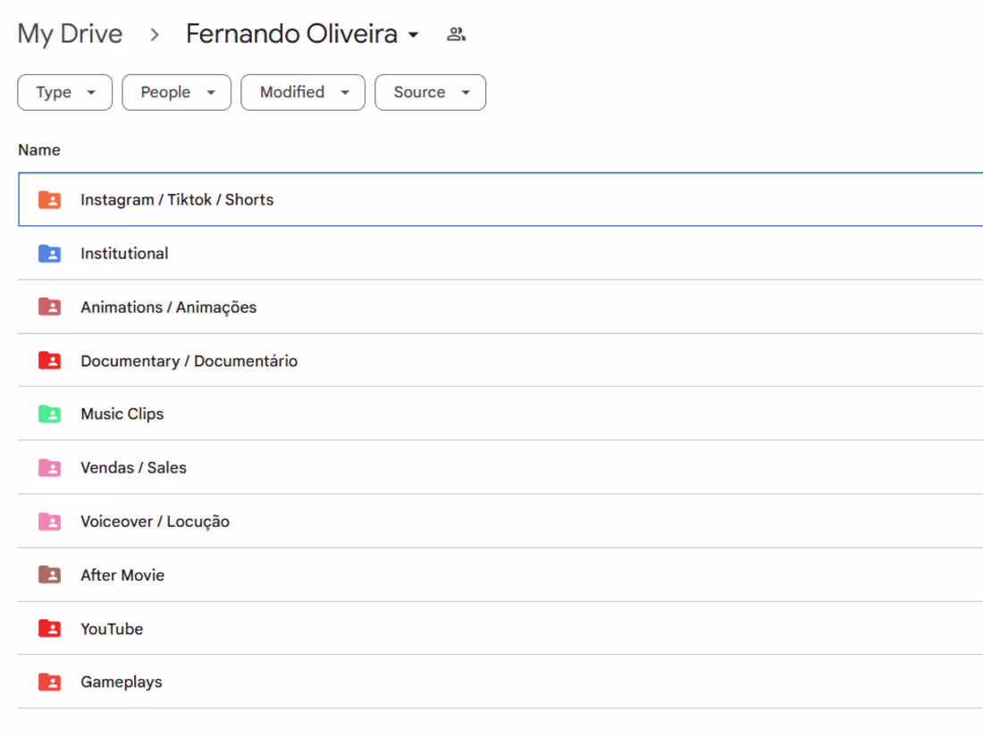
Task: Select the After Movie folder name
Action: [123, 575]
